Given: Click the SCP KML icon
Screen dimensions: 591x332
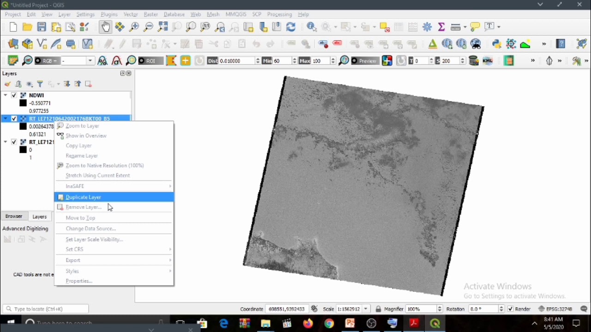Looking at the screenshot, I should [x=488, y=61].
